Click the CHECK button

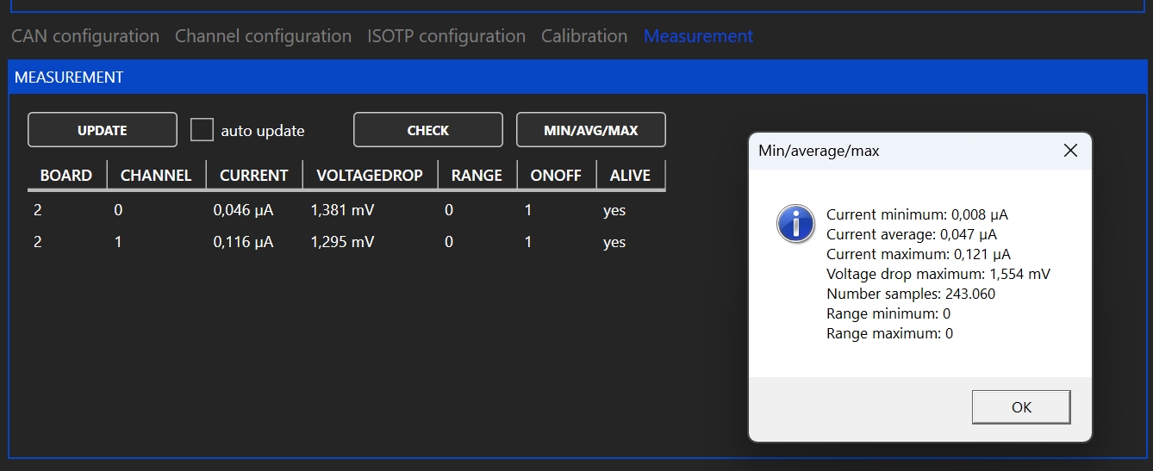point(427,130)
